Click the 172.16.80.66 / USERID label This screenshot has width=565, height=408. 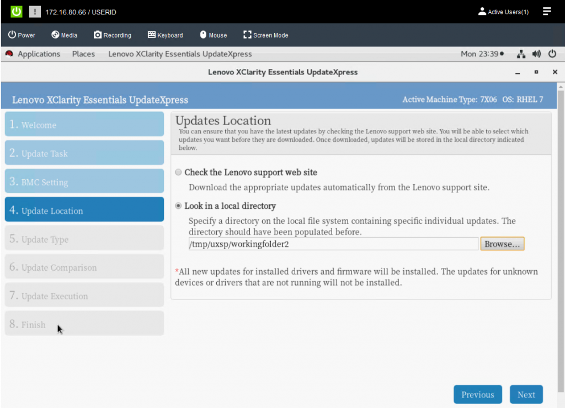click(x=81, y=12)
